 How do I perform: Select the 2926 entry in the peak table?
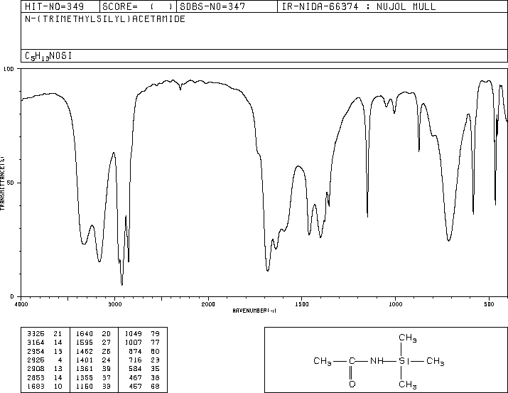point(36,360)
